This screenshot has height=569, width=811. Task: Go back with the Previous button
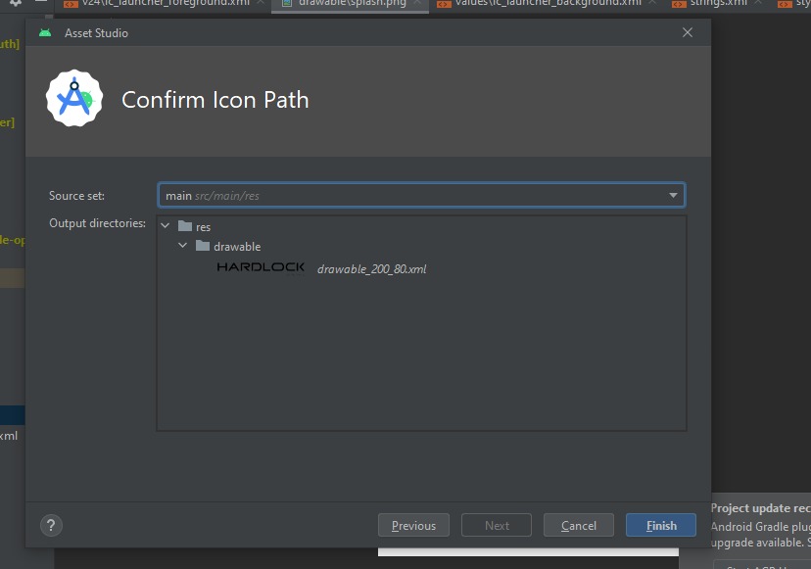click(413, 525)
